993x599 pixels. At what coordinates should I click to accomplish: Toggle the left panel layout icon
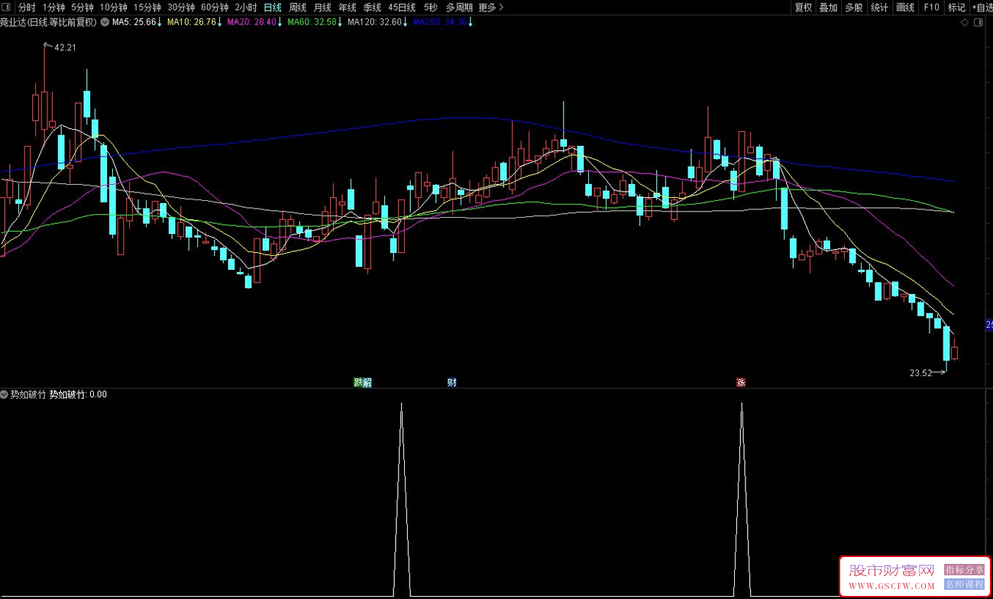(x=6, y=7)
